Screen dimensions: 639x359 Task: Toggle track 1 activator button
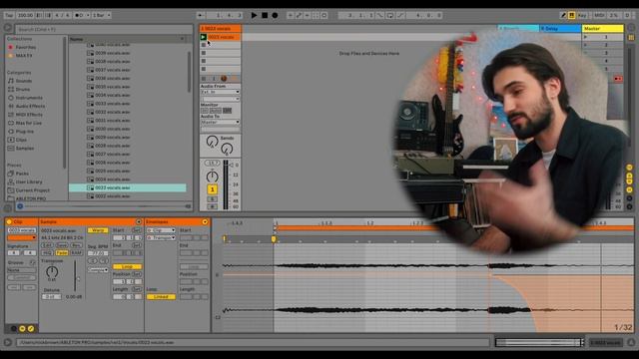[212, 189]
